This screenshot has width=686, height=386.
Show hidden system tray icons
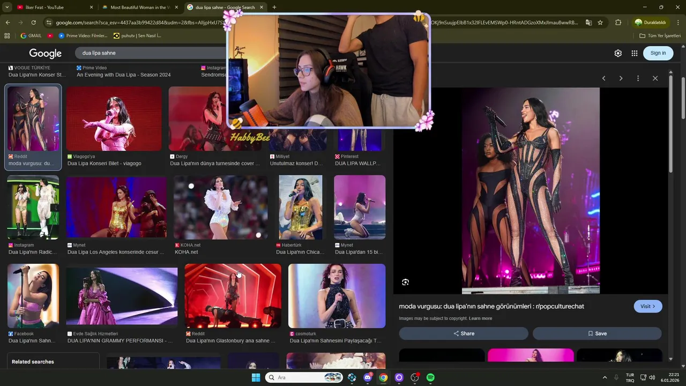(x=605, y=377)
